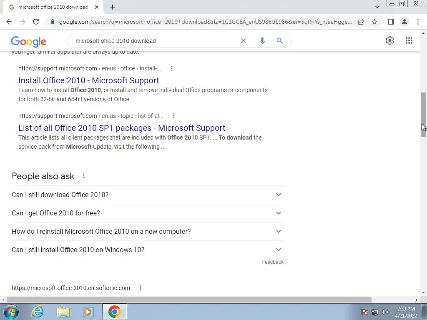427x320 pixels.
Task: Expand "Can I get Office 2010 for free?"
Action: (x=148, y=213)
